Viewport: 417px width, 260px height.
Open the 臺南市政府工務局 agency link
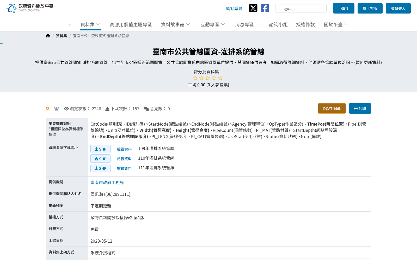[x=107, y=183]
